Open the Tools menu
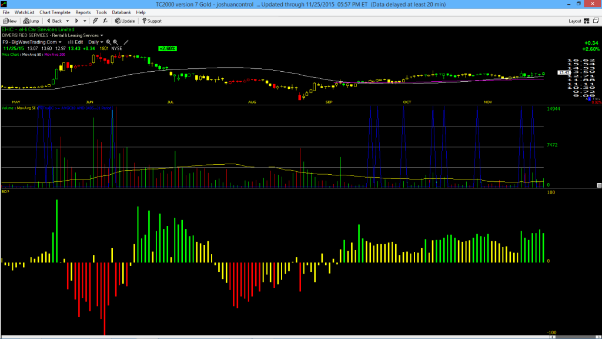Screen dimensions: 602x339 click(101, 12)
